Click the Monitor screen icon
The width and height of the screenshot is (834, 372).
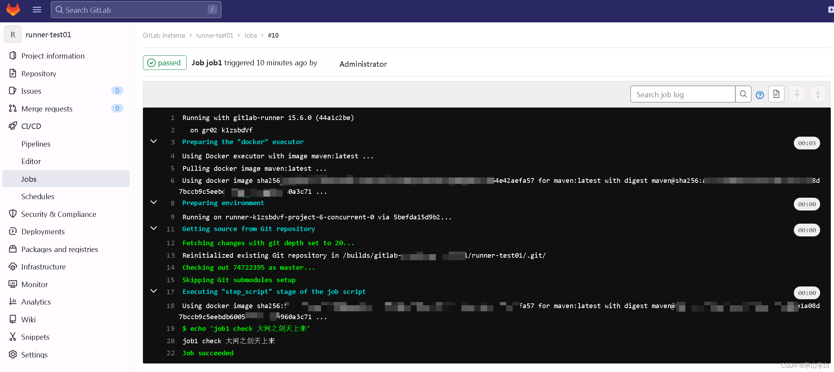coord(13,284)
